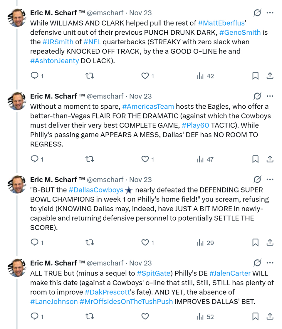Screen dimensions: 282x329
Task: Click Eric M. Scharf's avatar on first tweet
Action: 17,18
